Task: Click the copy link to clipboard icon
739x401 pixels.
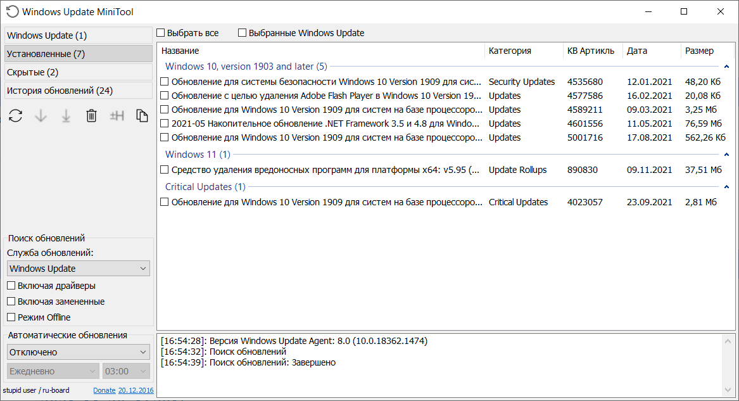Action: click(x=142, y=116)
